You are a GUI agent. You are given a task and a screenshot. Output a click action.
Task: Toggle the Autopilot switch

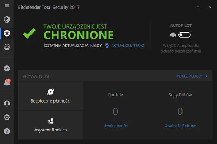point(184,35)
